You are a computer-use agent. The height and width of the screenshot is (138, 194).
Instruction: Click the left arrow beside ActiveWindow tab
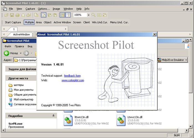point(4,34)
